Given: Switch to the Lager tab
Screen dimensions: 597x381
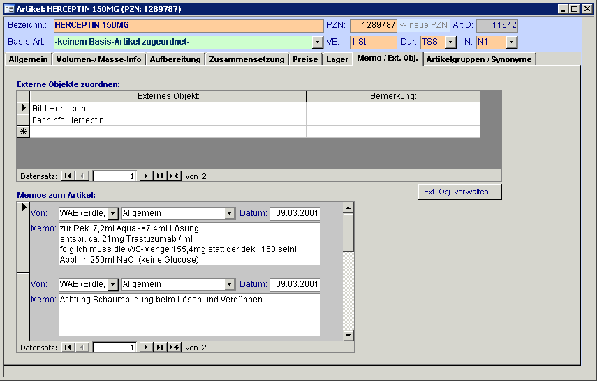Looking at the screenshot, I should tap(337, 59).
